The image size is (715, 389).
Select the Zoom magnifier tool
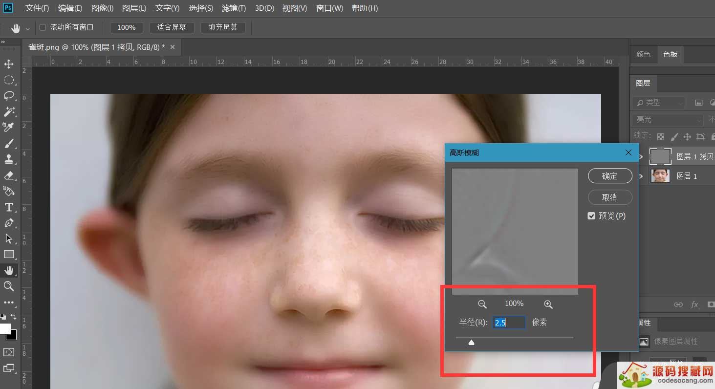click(x=9, y=286)
